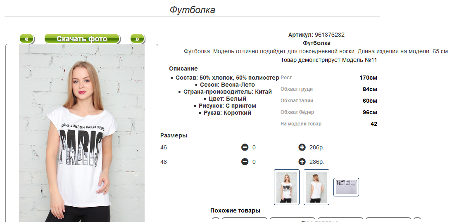Click the Футболка page heading
The width and height of the screenshot is (464, 222).
pos(193,10)
